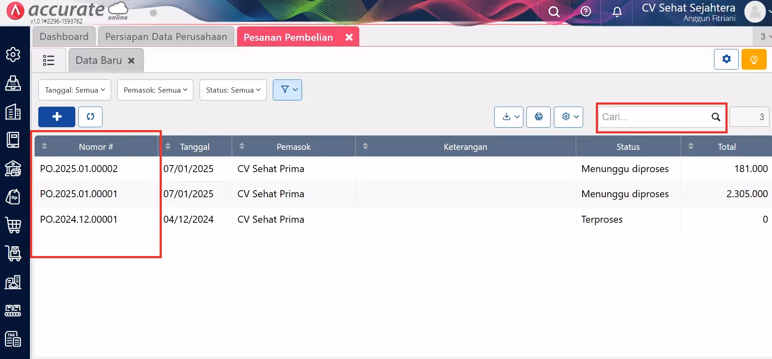Select the Pesanan Pembelian tab
Viewport: 772px width, 359px height.
point(288,37)
